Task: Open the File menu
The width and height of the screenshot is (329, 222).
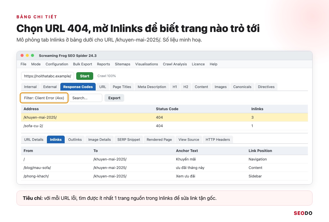Action: tap(24, 64)
